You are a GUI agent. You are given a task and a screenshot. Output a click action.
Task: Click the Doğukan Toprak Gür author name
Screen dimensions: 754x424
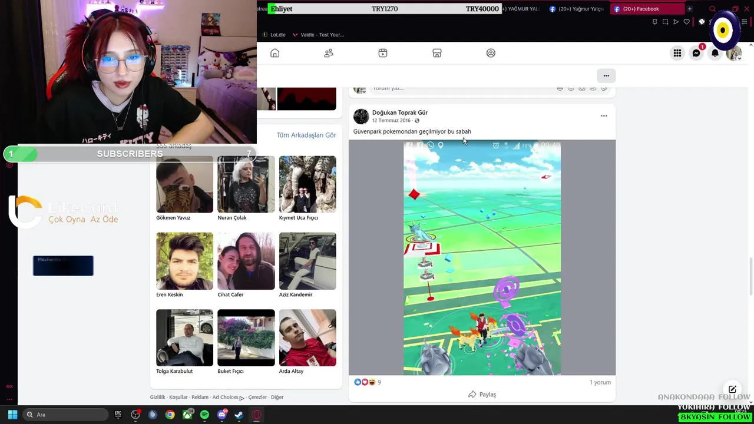coord(400,112)
